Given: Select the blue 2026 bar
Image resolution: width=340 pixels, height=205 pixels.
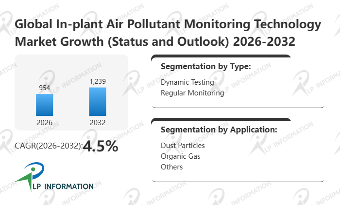Looking at the screenshot, I should pyautogui.click(x=44, y=105).
